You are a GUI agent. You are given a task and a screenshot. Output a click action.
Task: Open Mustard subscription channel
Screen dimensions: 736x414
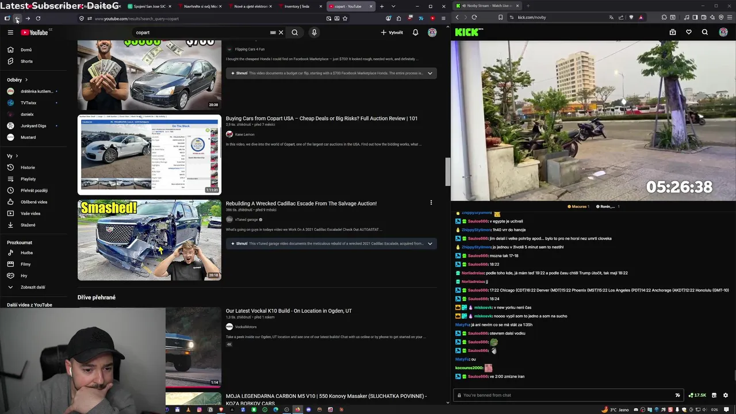click(x=33, y=137)
